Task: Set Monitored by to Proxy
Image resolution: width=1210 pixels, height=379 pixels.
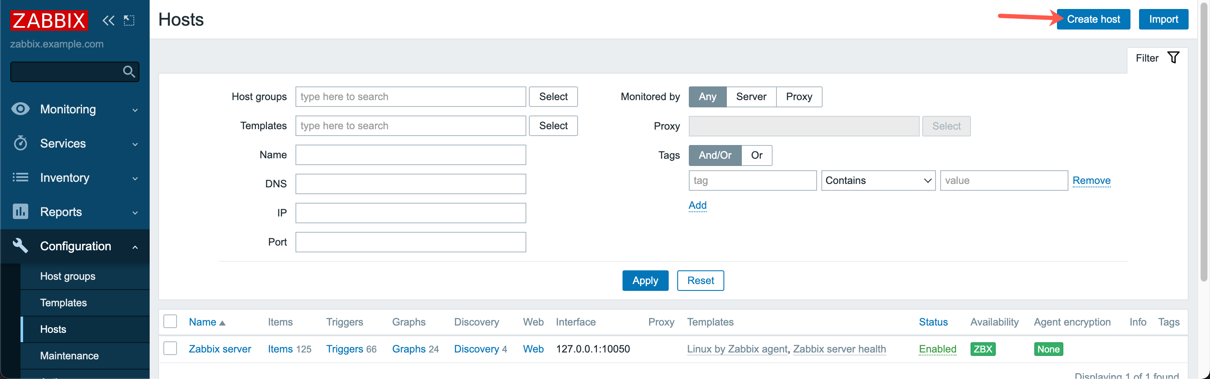Action: click(799, 97)
